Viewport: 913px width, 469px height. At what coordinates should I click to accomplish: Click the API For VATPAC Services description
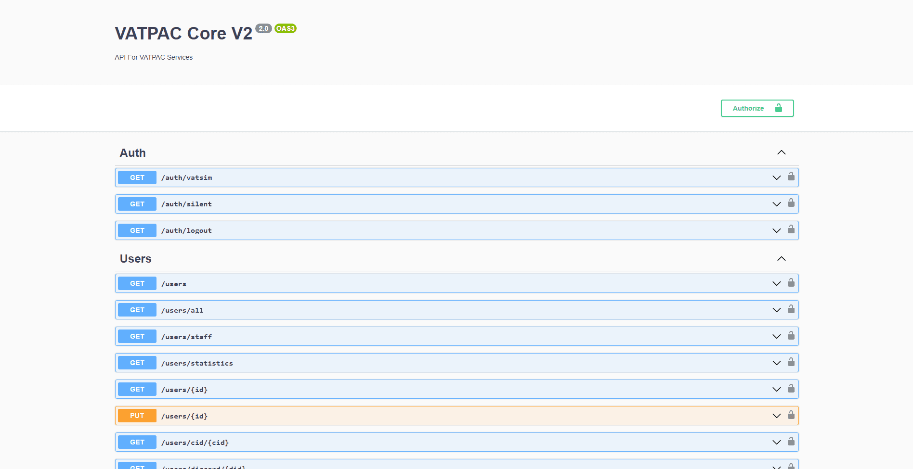(x=154, y=57)
